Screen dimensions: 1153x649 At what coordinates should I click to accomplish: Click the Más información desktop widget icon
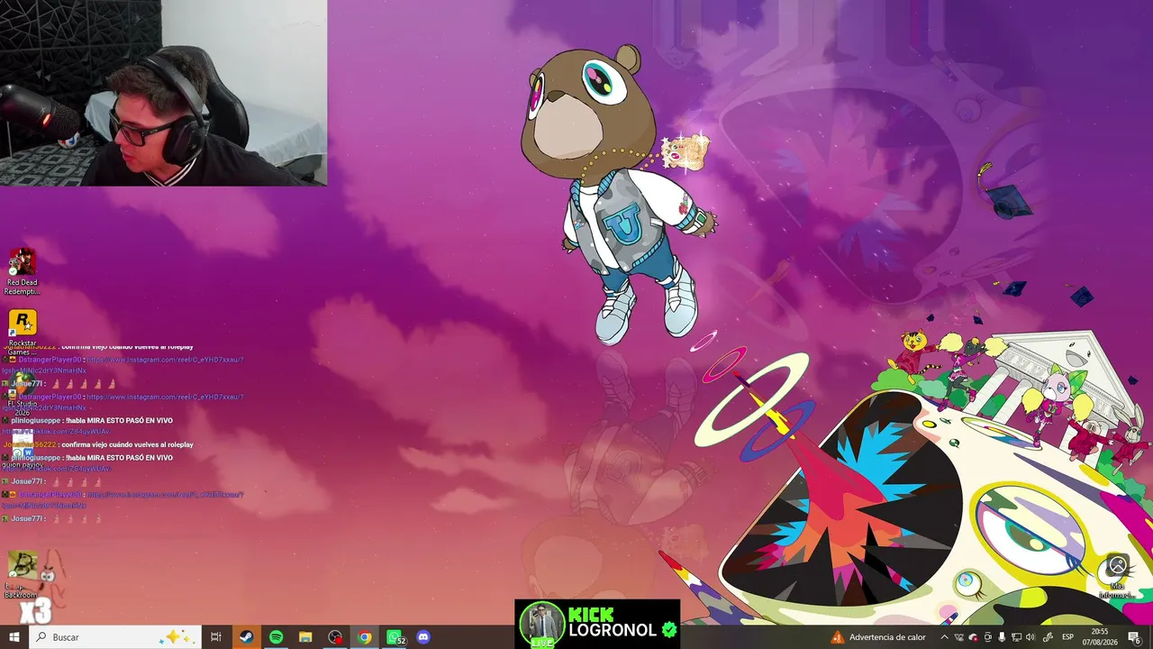click(1117, 576)
